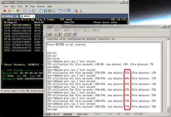171x117 pixels.
Task: Open the 帮助 menu in HyperTerminal
Action: pyautogui.click(x=96, y=30)
